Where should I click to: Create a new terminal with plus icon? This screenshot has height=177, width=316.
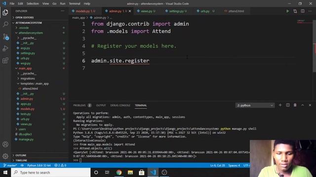[280, 105]
